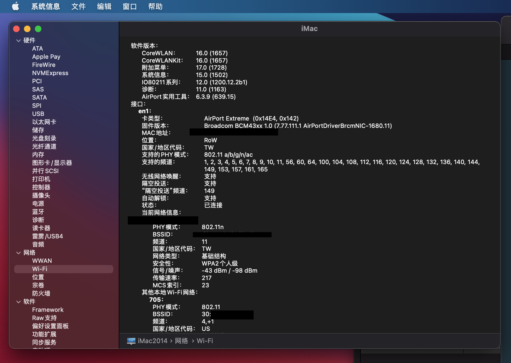
Task: Select 储存 in the sidebar
Action: tap(38, 130)
